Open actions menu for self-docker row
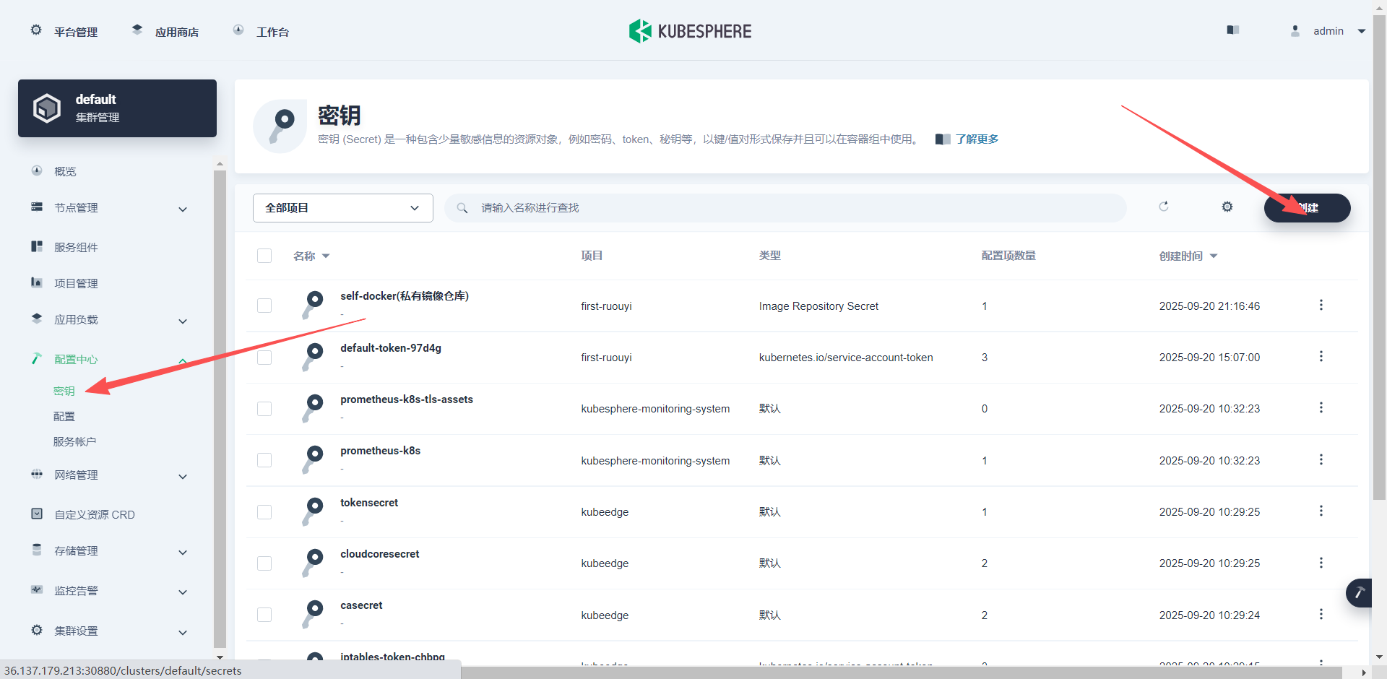 (x=1321, y=305)
